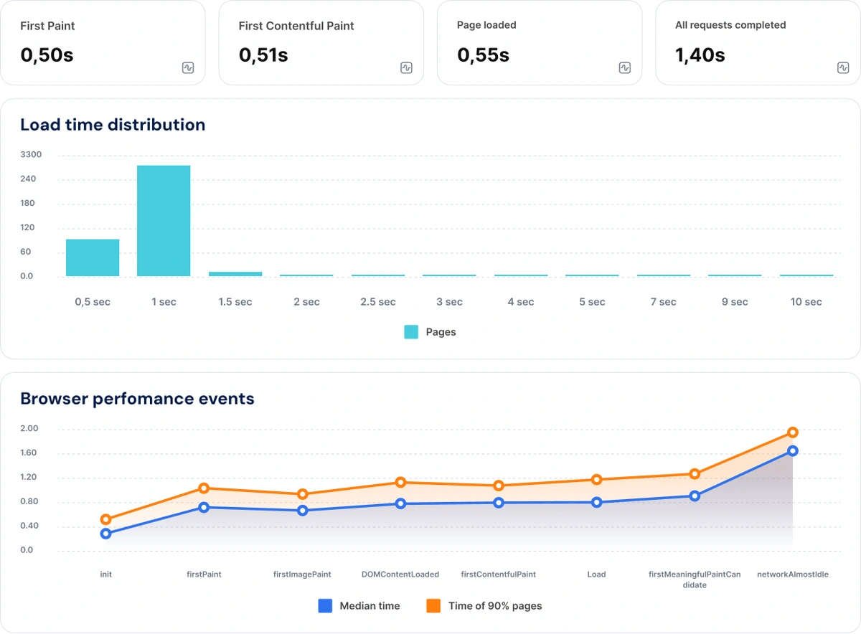Click the 1 sec axis label

click(164, 301)
